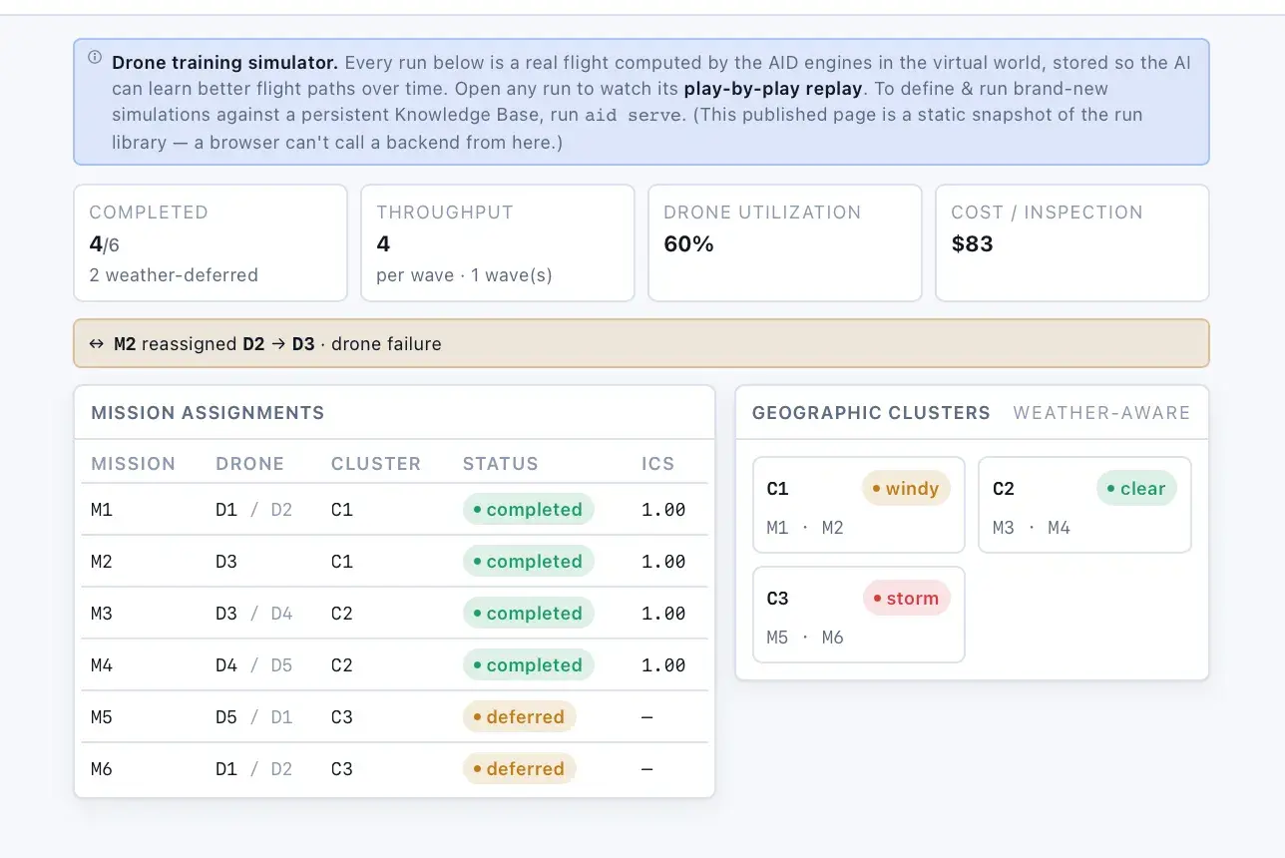
Task: Click the Geographic Clusters panel title
Action: [x=871, y=413]
